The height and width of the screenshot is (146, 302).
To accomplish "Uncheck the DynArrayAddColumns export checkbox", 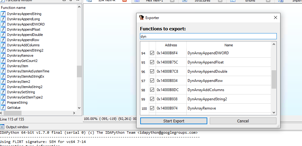I will 152,90.
